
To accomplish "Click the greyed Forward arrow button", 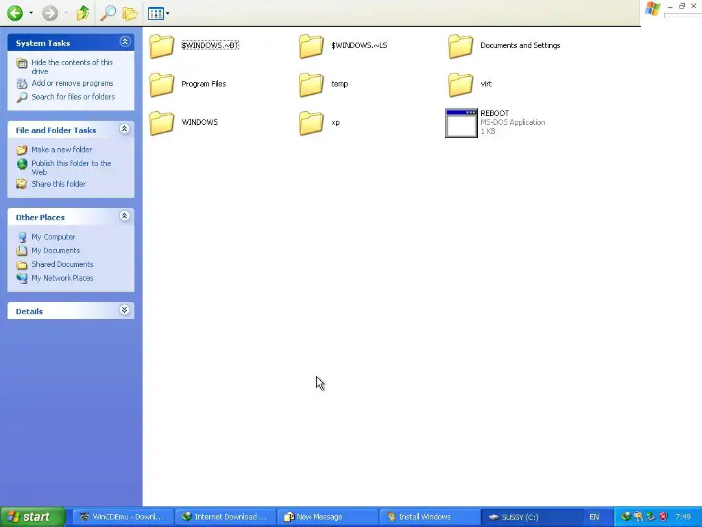I will 49,13.
